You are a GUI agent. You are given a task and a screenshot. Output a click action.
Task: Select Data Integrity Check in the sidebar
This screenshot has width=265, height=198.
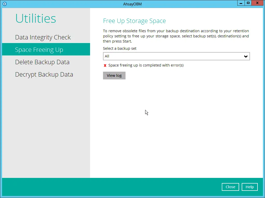(43, 37)
